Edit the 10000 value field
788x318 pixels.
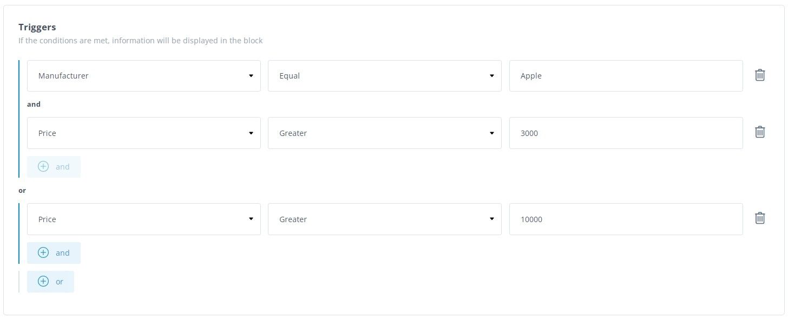(626, 219)
